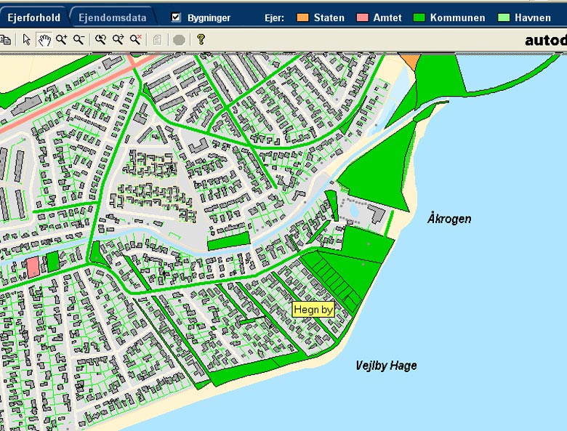This screenshot has height=431, width=567.
Task: Click the greyed-out report page icon
Action: click(x=157, y=40)
